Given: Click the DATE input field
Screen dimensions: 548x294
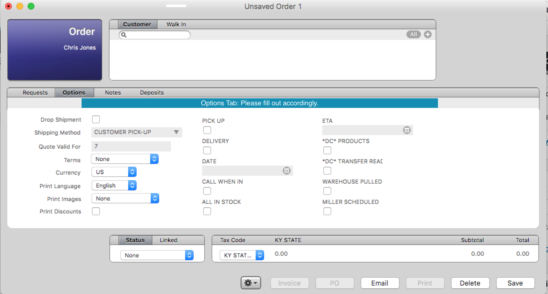Looking at the screenshot, I should 247,171.
